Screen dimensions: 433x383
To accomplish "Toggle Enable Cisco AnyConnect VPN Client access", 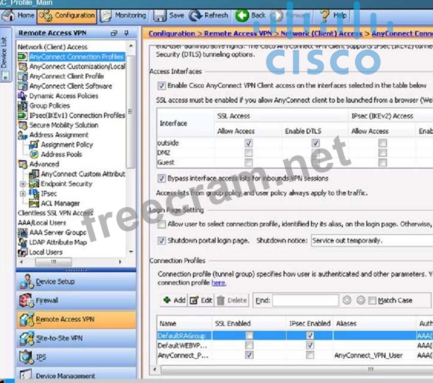I will 162,85.
